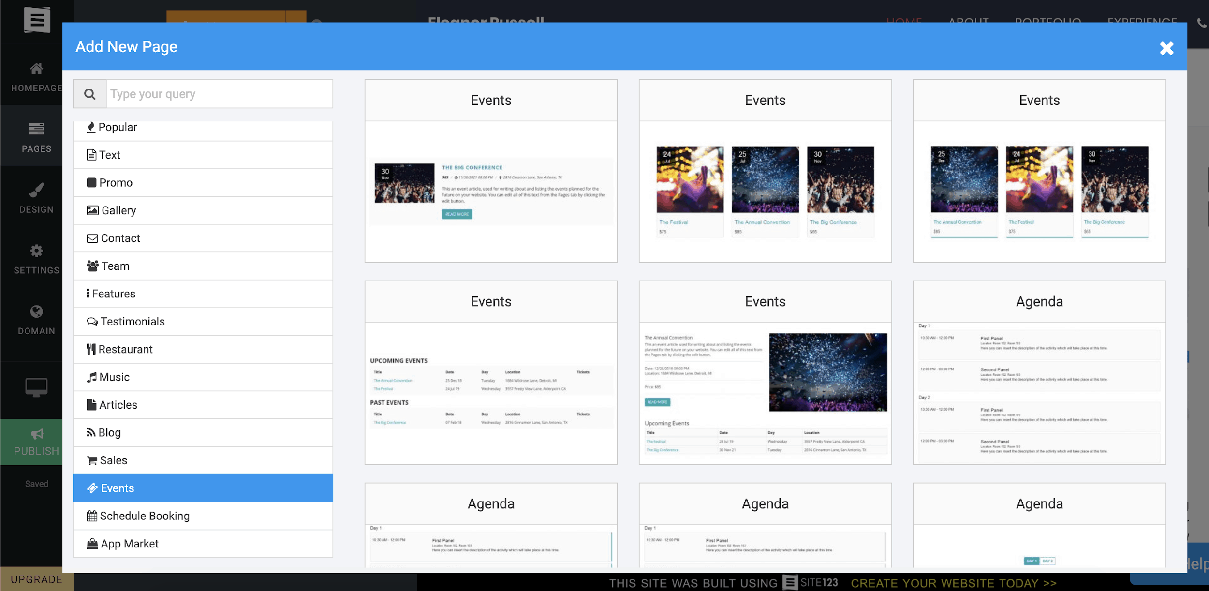The image size is (1209, 591).
Task: Click the Promo square icon
Action: (91, 182)
